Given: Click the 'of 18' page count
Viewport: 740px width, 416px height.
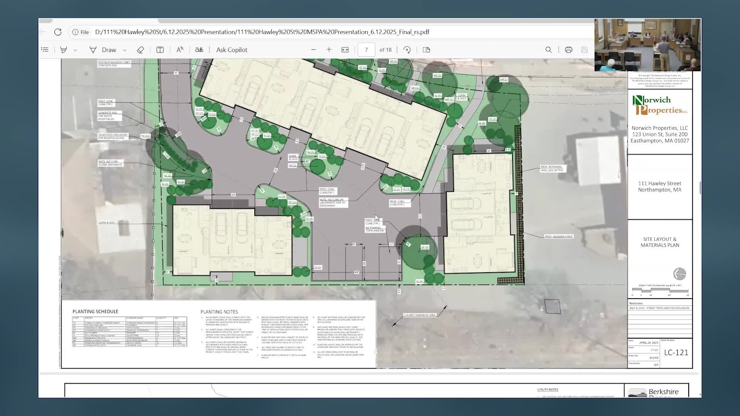Looking at the screenshot, I should [x=385, y=50].
